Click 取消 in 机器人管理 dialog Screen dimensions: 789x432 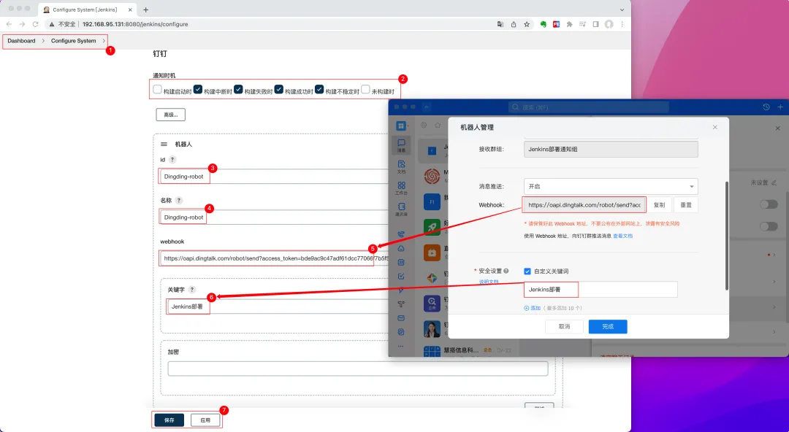[565, 326]
